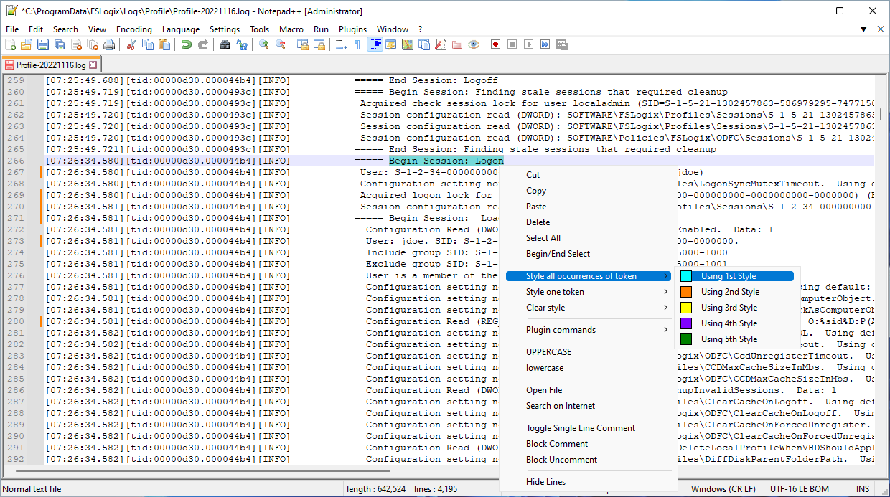The image size is (890, 497).
Task: Click the Zoom In magnifier icon
Action: [x=264, y=44]
